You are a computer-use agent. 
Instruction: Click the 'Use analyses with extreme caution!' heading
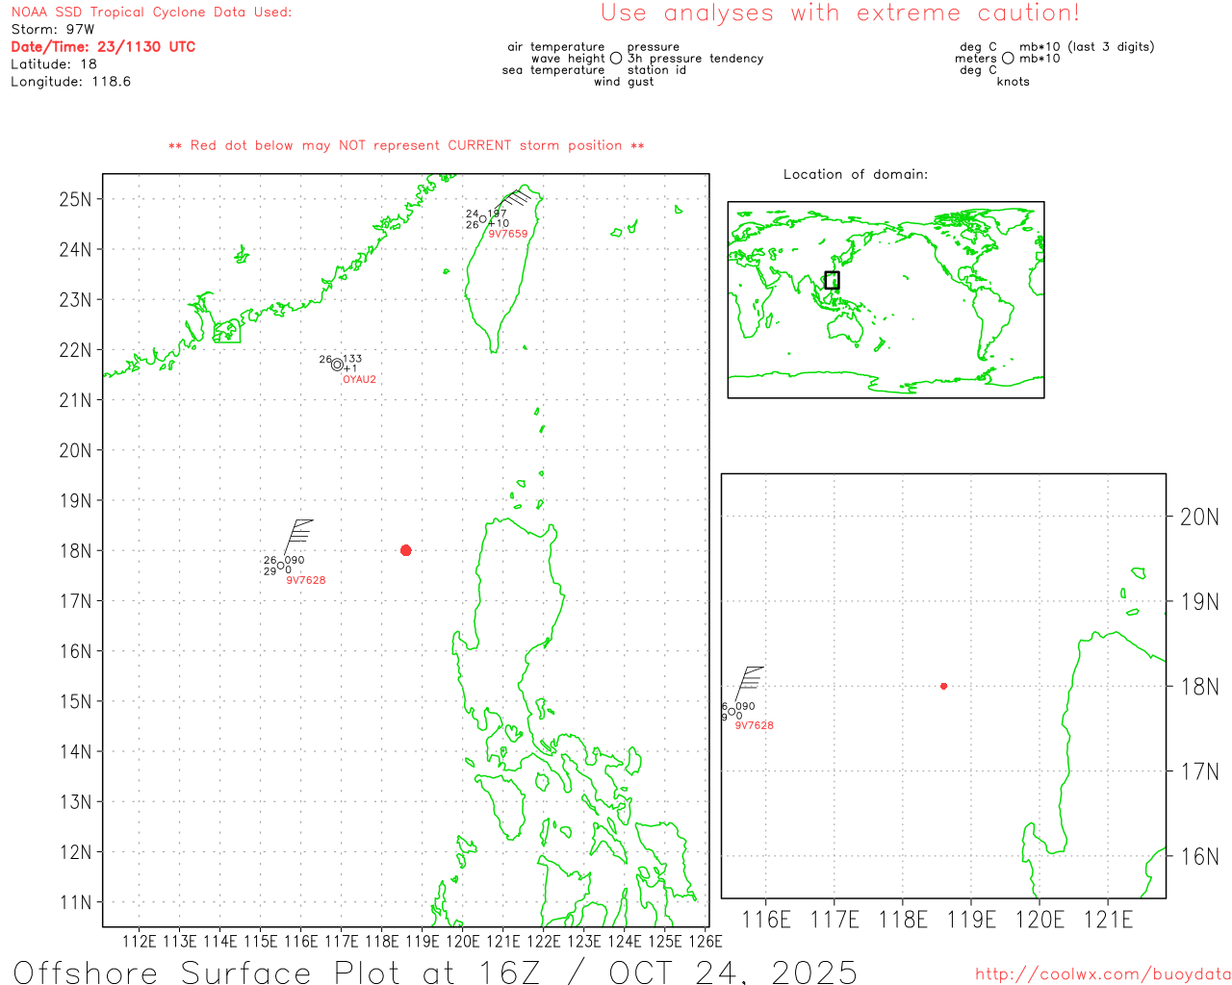(839, 13)
